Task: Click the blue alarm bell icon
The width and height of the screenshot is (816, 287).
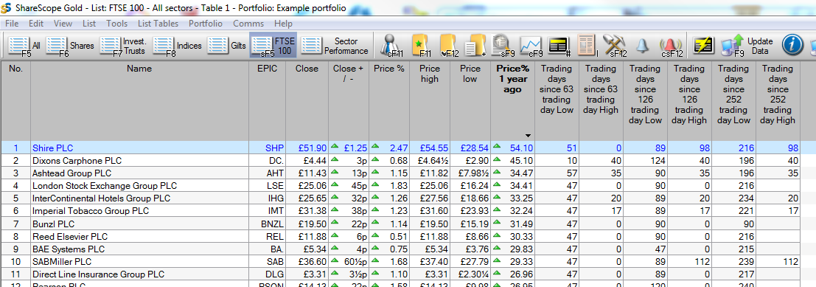Action: (x=642, y=46)
